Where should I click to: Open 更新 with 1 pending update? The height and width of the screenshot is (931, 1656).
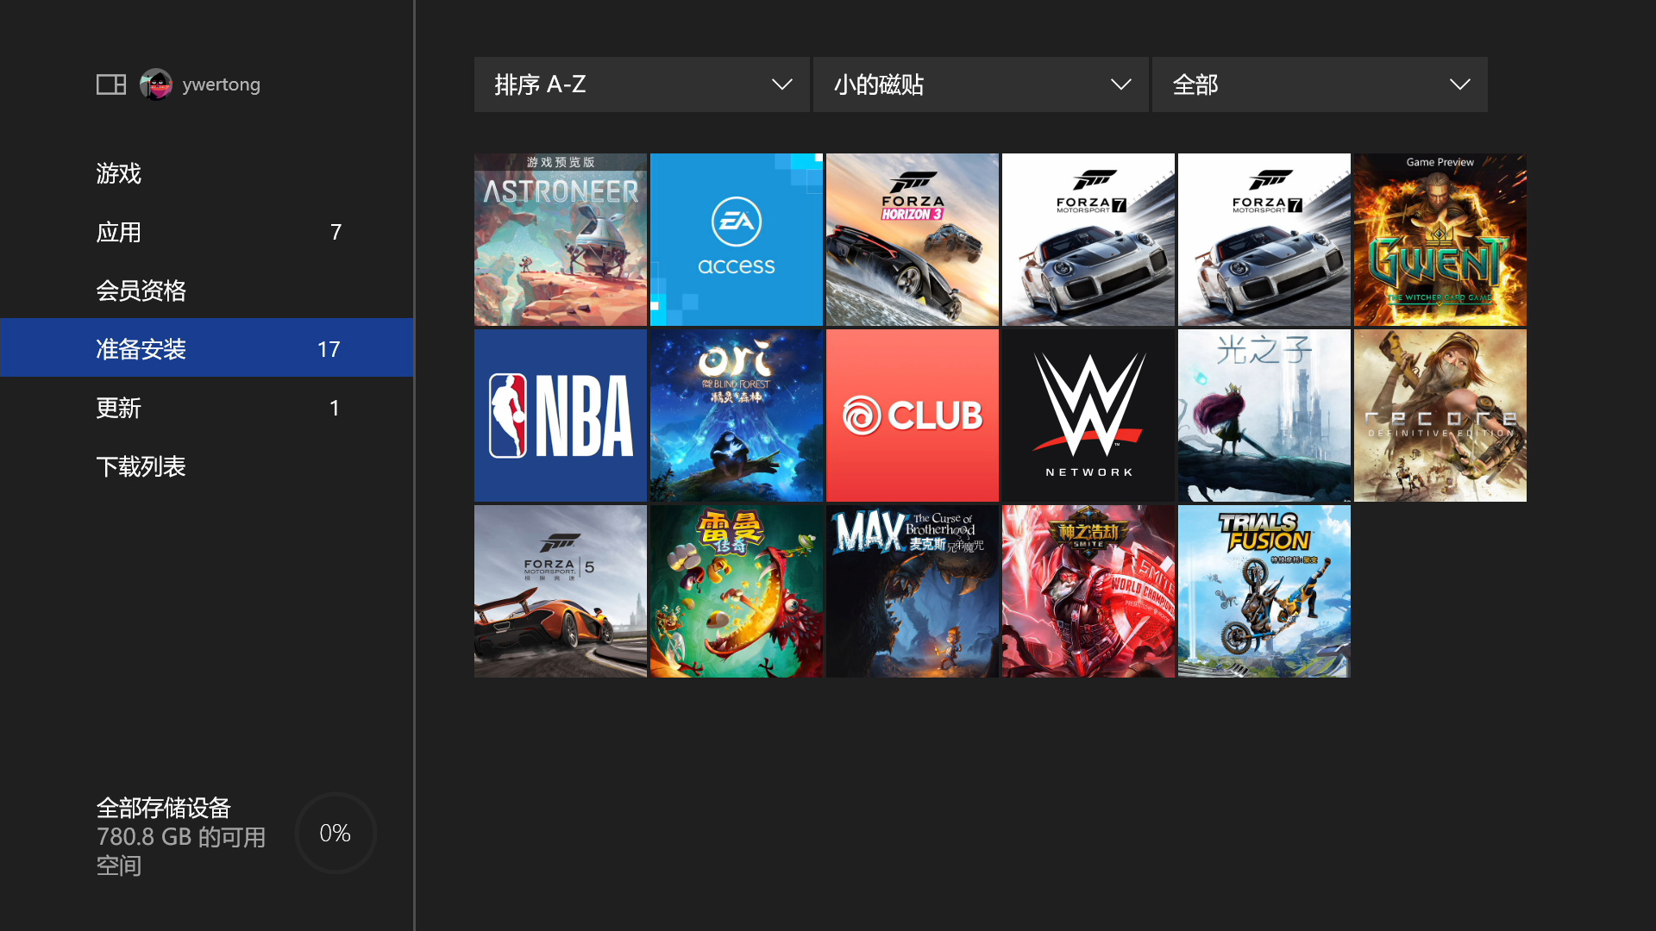pyautogui.click(x=118, y=407)
